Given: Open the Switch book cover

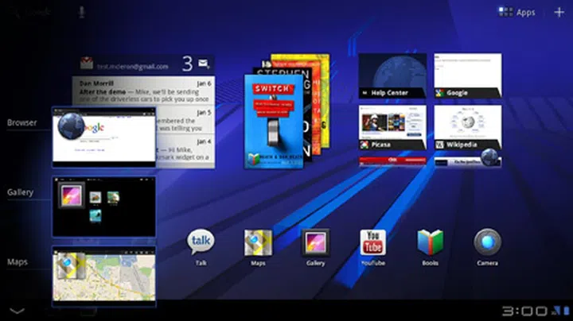Looking at the screenshot, I should 273,122.
